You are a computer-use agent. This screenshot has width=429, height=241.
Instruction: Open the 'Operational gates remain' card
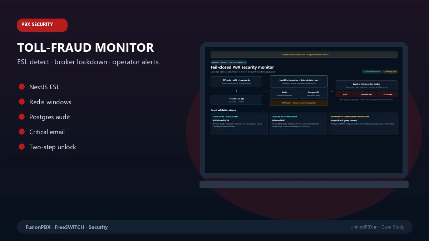(363, 124)
